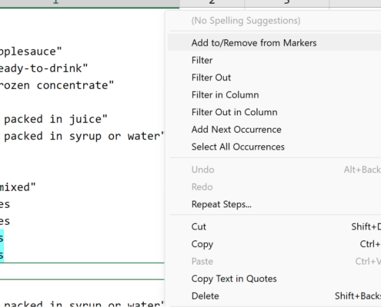Choose Add to/Remove from Markers
This screenshot has width=381, height=307.
click(x=274, y=43)
